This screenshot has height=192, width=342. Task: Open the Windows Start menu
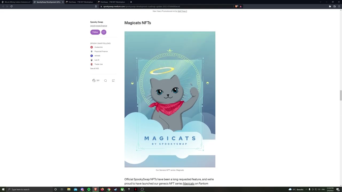coord(3,189)
